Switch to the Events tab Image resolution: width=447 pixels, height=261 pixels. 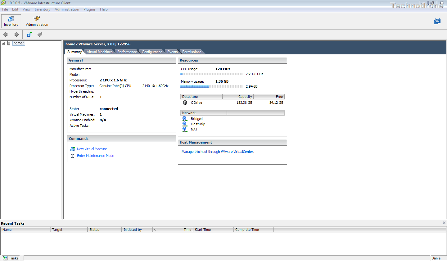pos(172,52)
